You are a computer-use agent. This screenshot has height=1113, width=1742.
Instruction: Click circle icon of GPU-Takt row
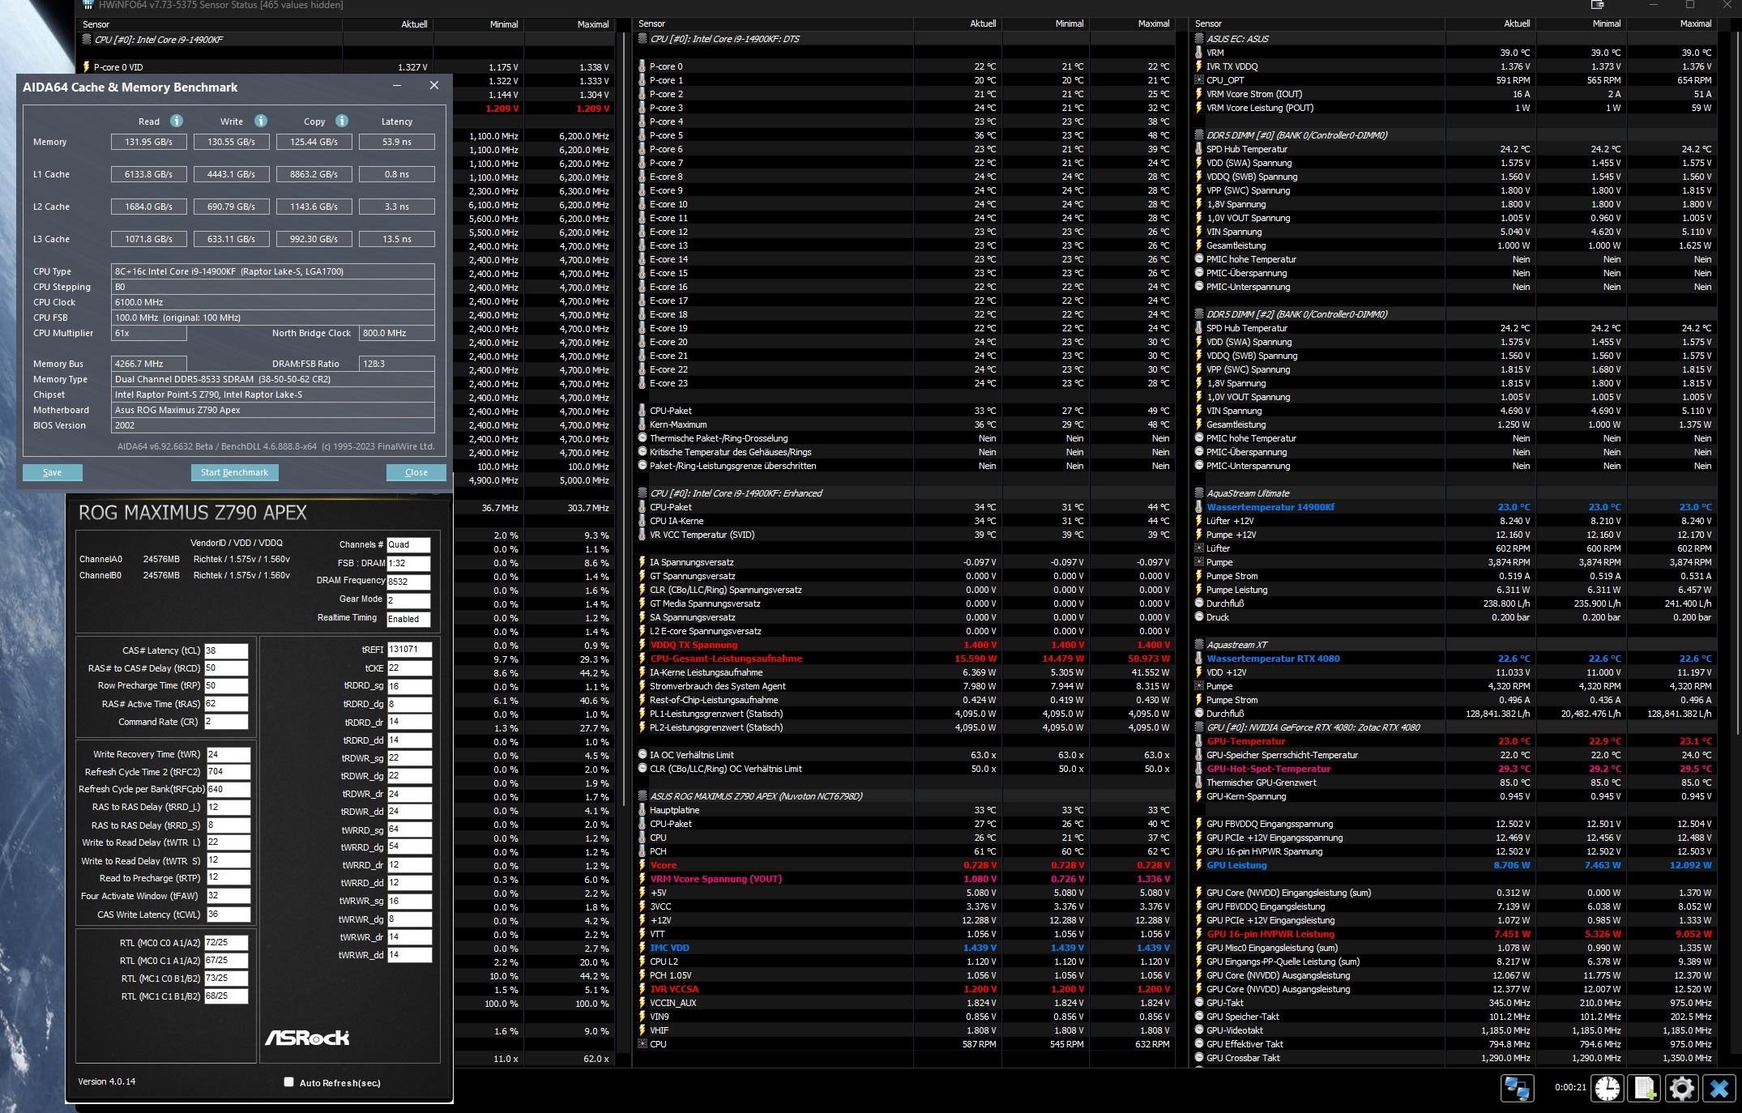point(1199,1003)
